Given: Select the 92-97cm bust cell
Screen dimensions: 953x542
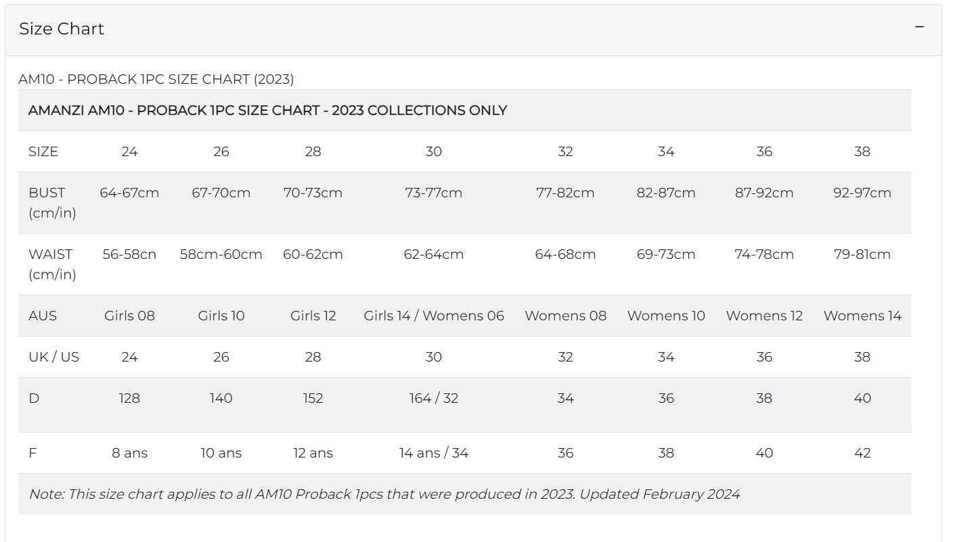Looking at the screenshot, I should [862, 193].
